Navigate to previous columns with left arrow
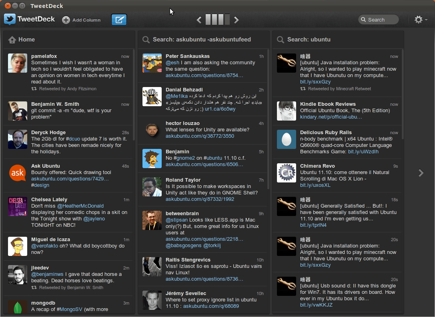435x317 pixels. [x=199, y=20]
